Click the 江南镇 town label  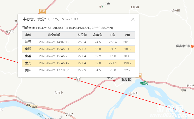[133, 93]
